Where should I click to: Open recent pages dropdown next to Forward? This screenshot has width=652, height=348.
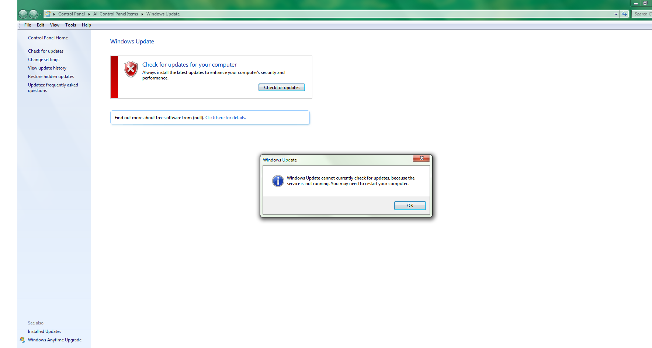[x=41, y=14]
